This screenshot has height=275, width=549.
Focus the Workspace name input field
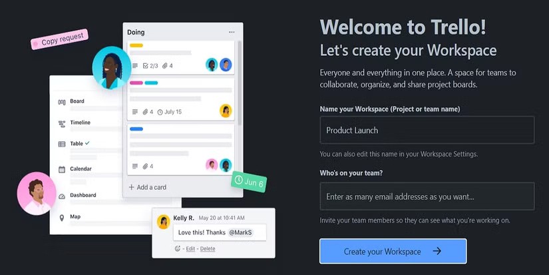(427, 131)
